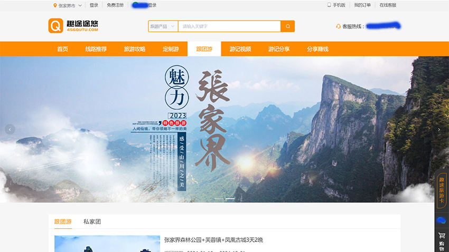Screen dimensions: 449x252
Task: Click the customer hotline headset icon
Action: (338, 26)
